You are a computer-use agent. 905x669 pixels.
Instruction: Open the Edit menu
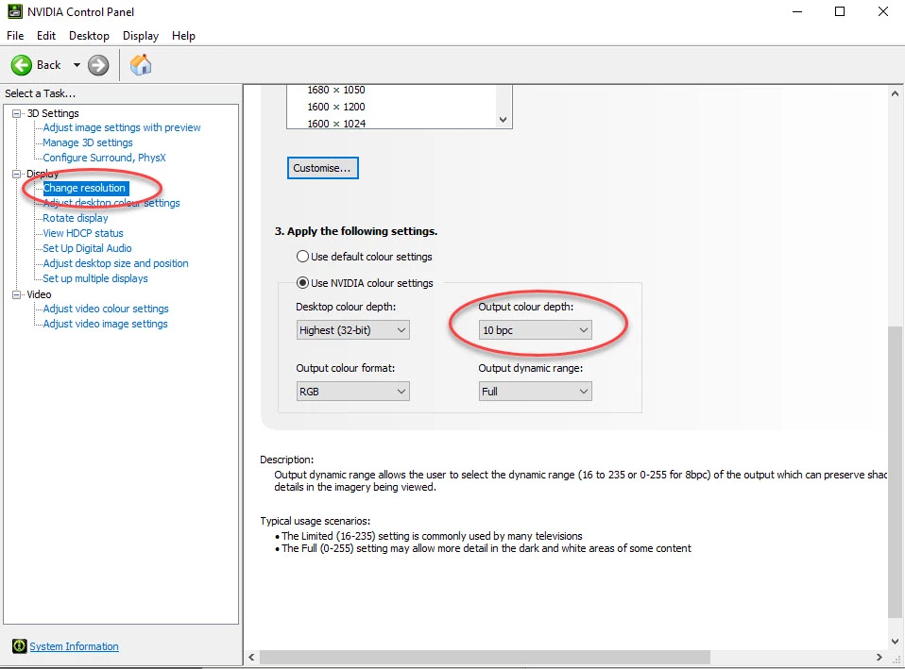click(46, 36)
